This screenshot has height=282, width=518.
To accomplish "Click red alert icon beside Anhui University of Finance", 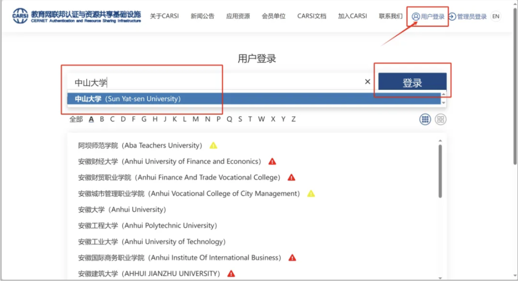I will (272, 162).
